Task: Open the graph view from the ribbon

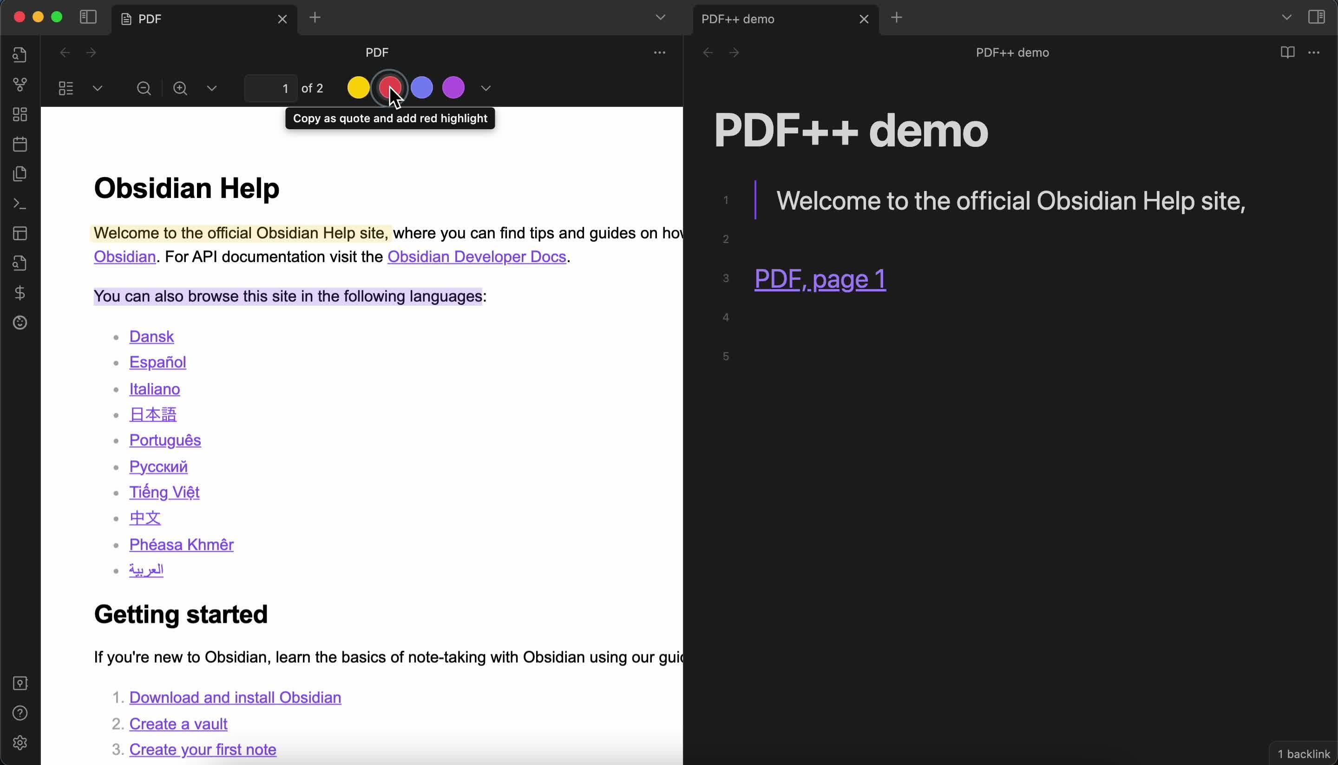Action: click(x=20, y=85)
